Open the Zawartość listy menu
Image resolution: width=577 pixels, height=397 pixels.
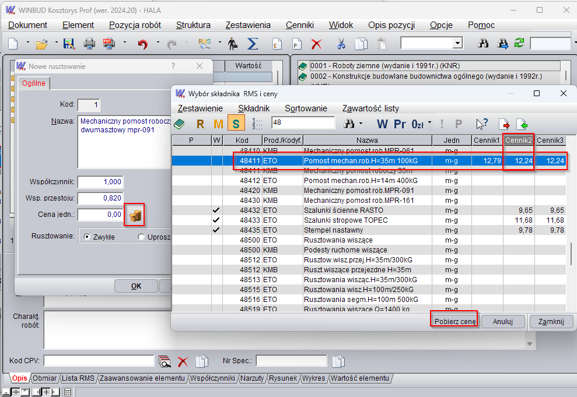(370, 108)
